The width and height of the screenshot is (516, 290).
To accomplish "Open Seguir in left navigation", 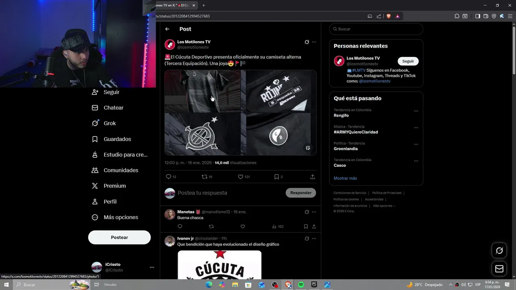I will [106, 92].
